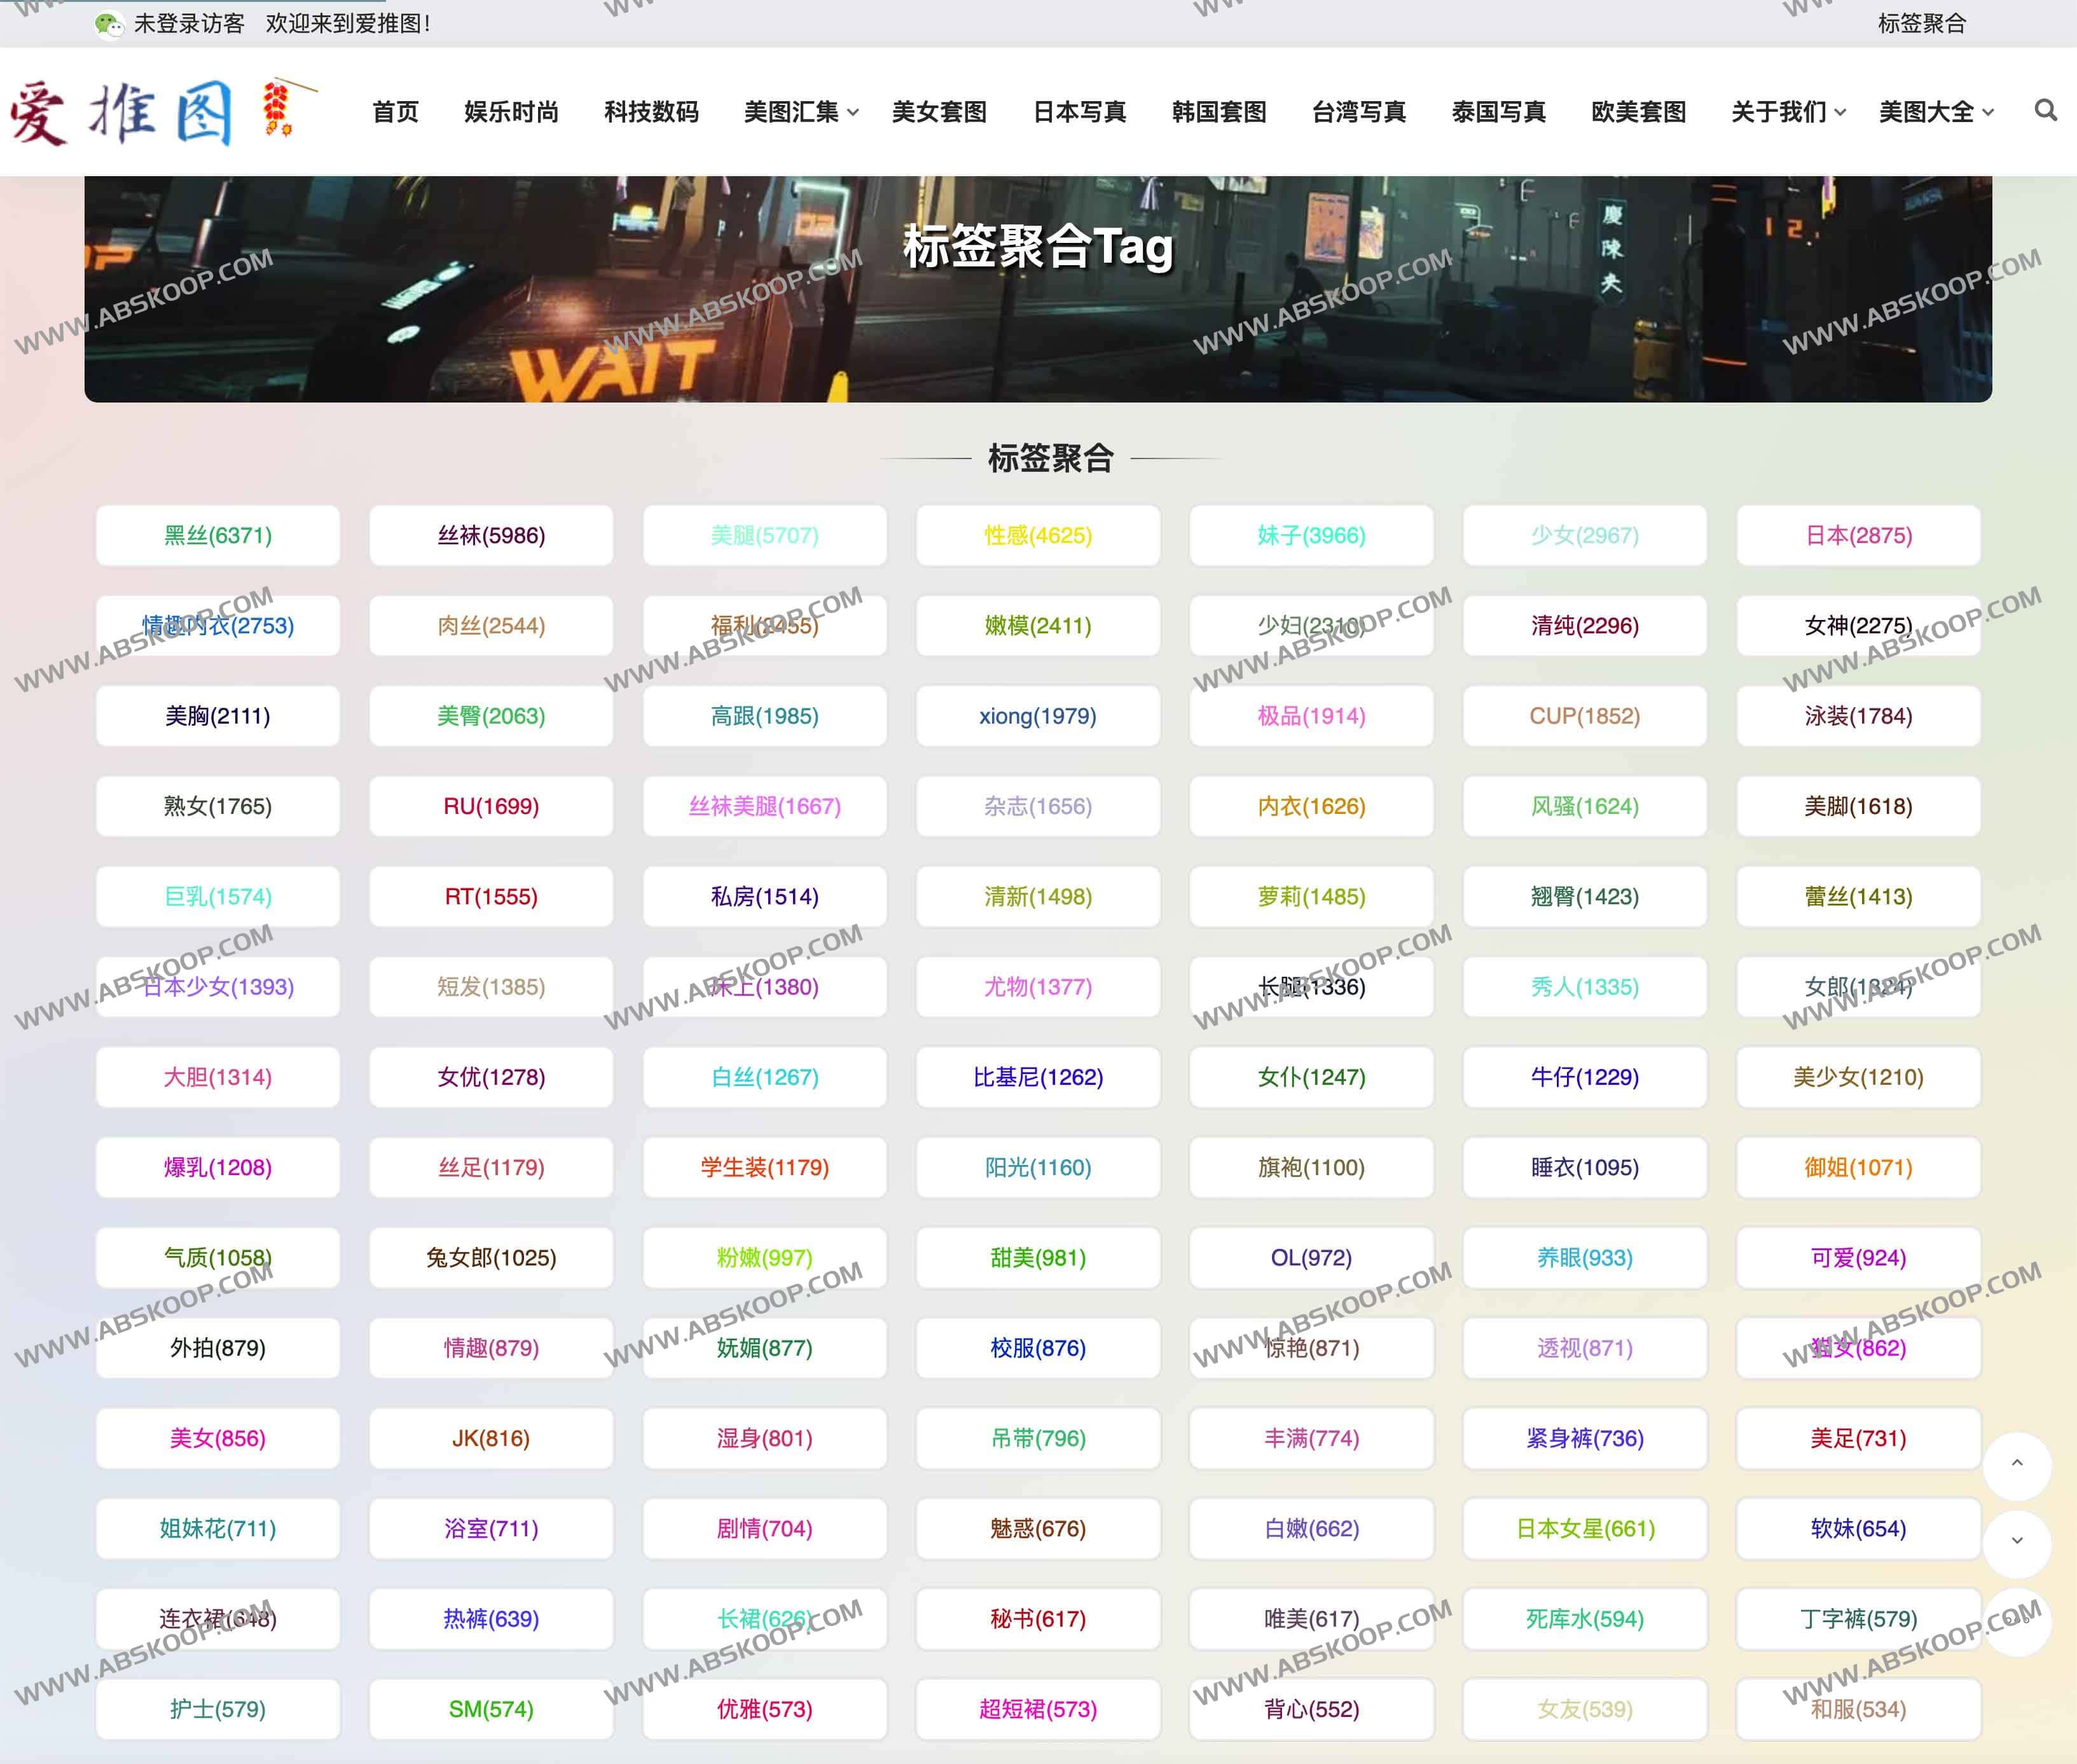
Task: Open the 娱乐时尚 nav item
Action: point(511,112)
